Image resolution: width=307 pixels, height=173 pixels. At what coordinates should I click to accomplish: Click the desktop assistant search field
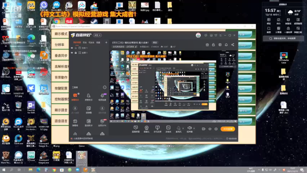(283, 38)
